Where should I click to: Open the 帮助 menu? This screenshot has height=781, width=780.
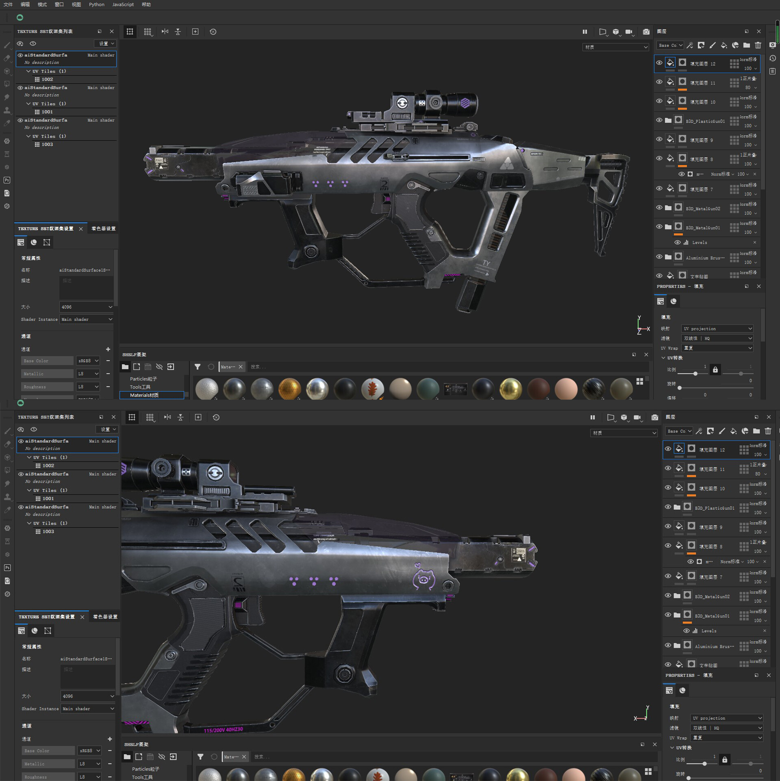click(x=146, y=4)
